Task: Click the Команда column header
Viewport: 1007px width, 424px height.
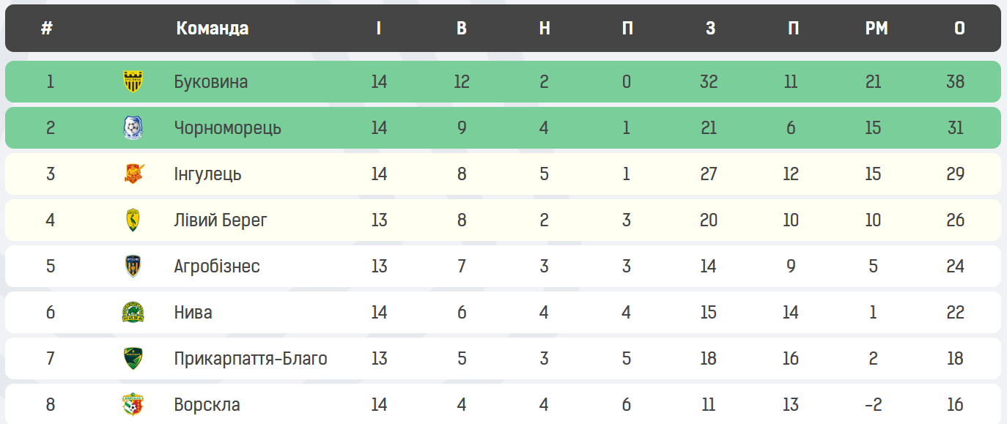Action: tap(213, 29)
